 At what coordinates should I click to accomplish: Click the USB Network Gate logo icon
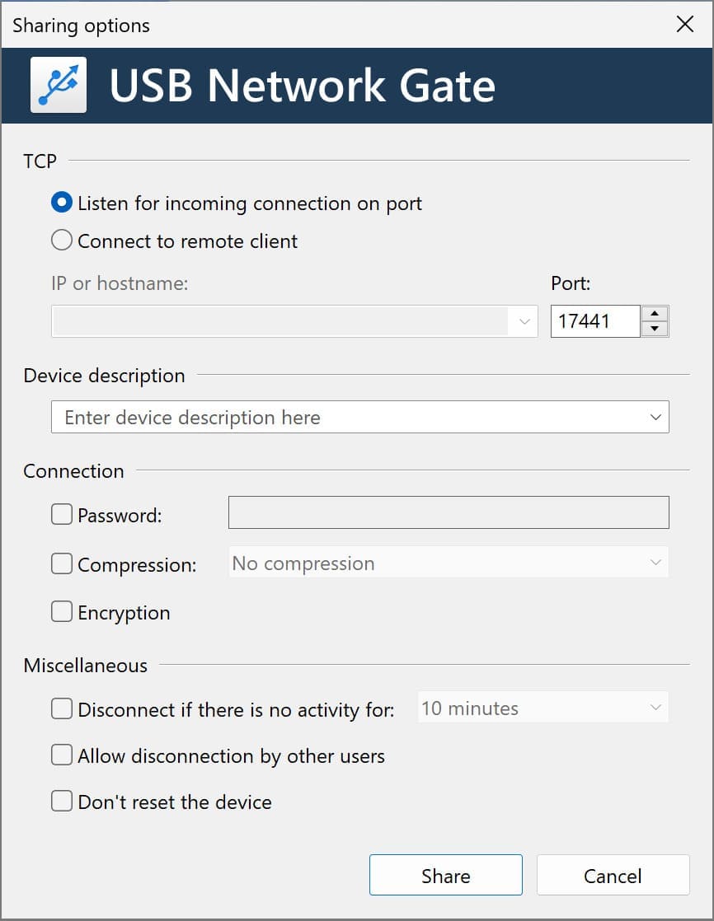coord(58,85)
